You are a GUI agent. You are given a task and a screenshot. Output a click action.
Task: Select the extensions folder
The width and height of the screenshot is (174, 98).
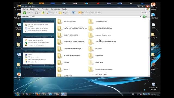coord(96,56)
